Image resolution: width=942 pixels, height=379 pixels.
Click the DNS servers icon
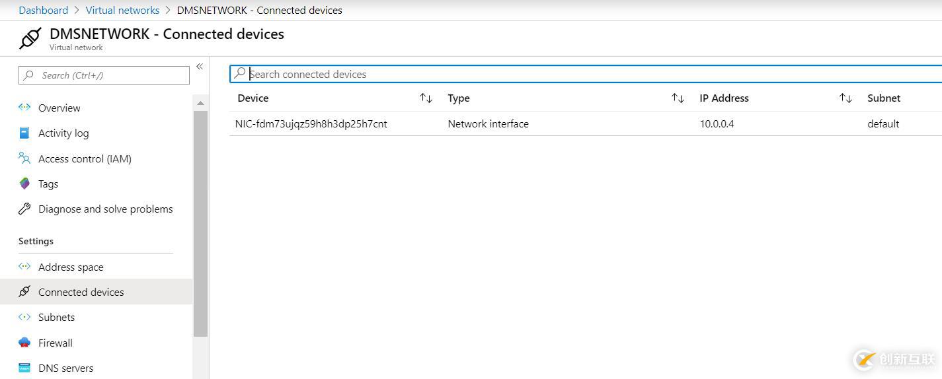[24, 368]
